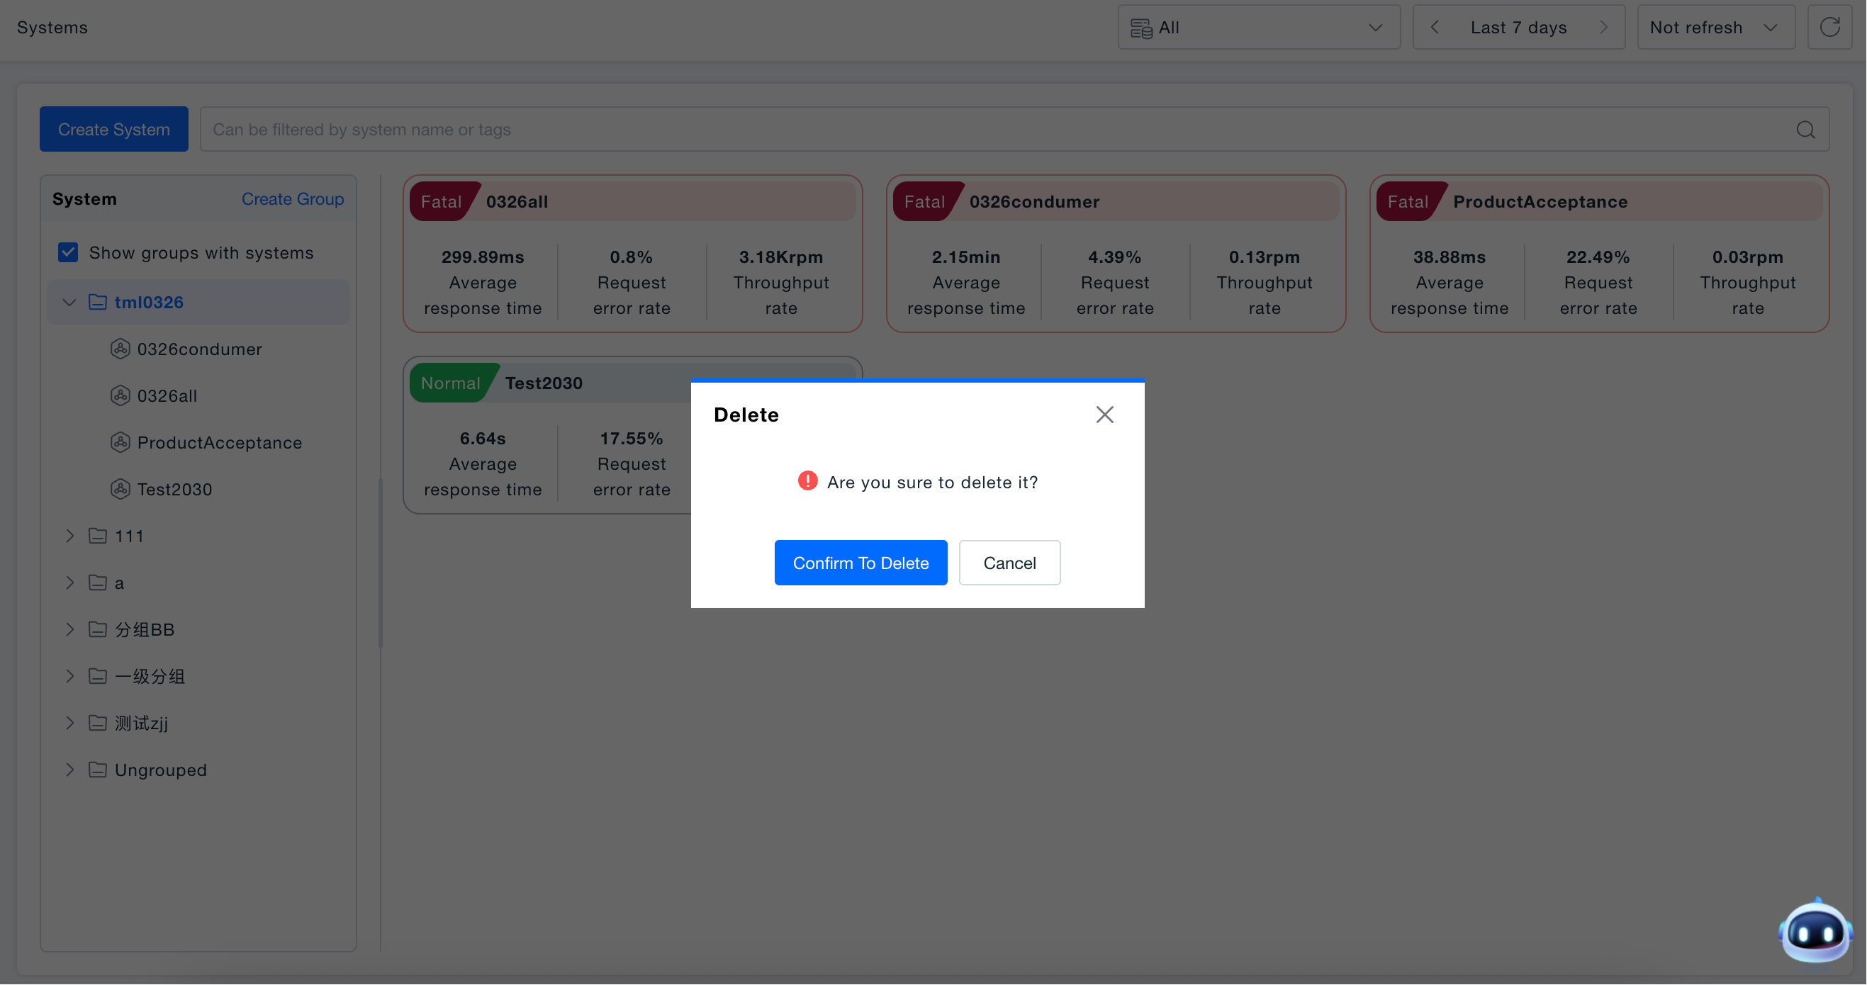
Task: Click the database icon beside All
Action: (x=1140, y=28)
